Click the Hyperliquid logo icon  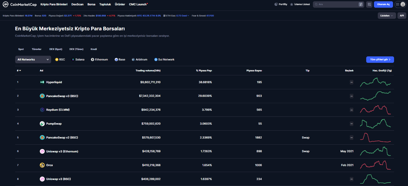pyautogui.click(x=42, y=82)
